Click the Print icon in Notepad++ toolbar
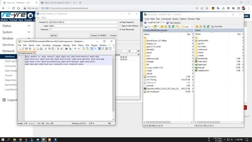The height and width of the screenshot is (142, 252). pos(41,49)
